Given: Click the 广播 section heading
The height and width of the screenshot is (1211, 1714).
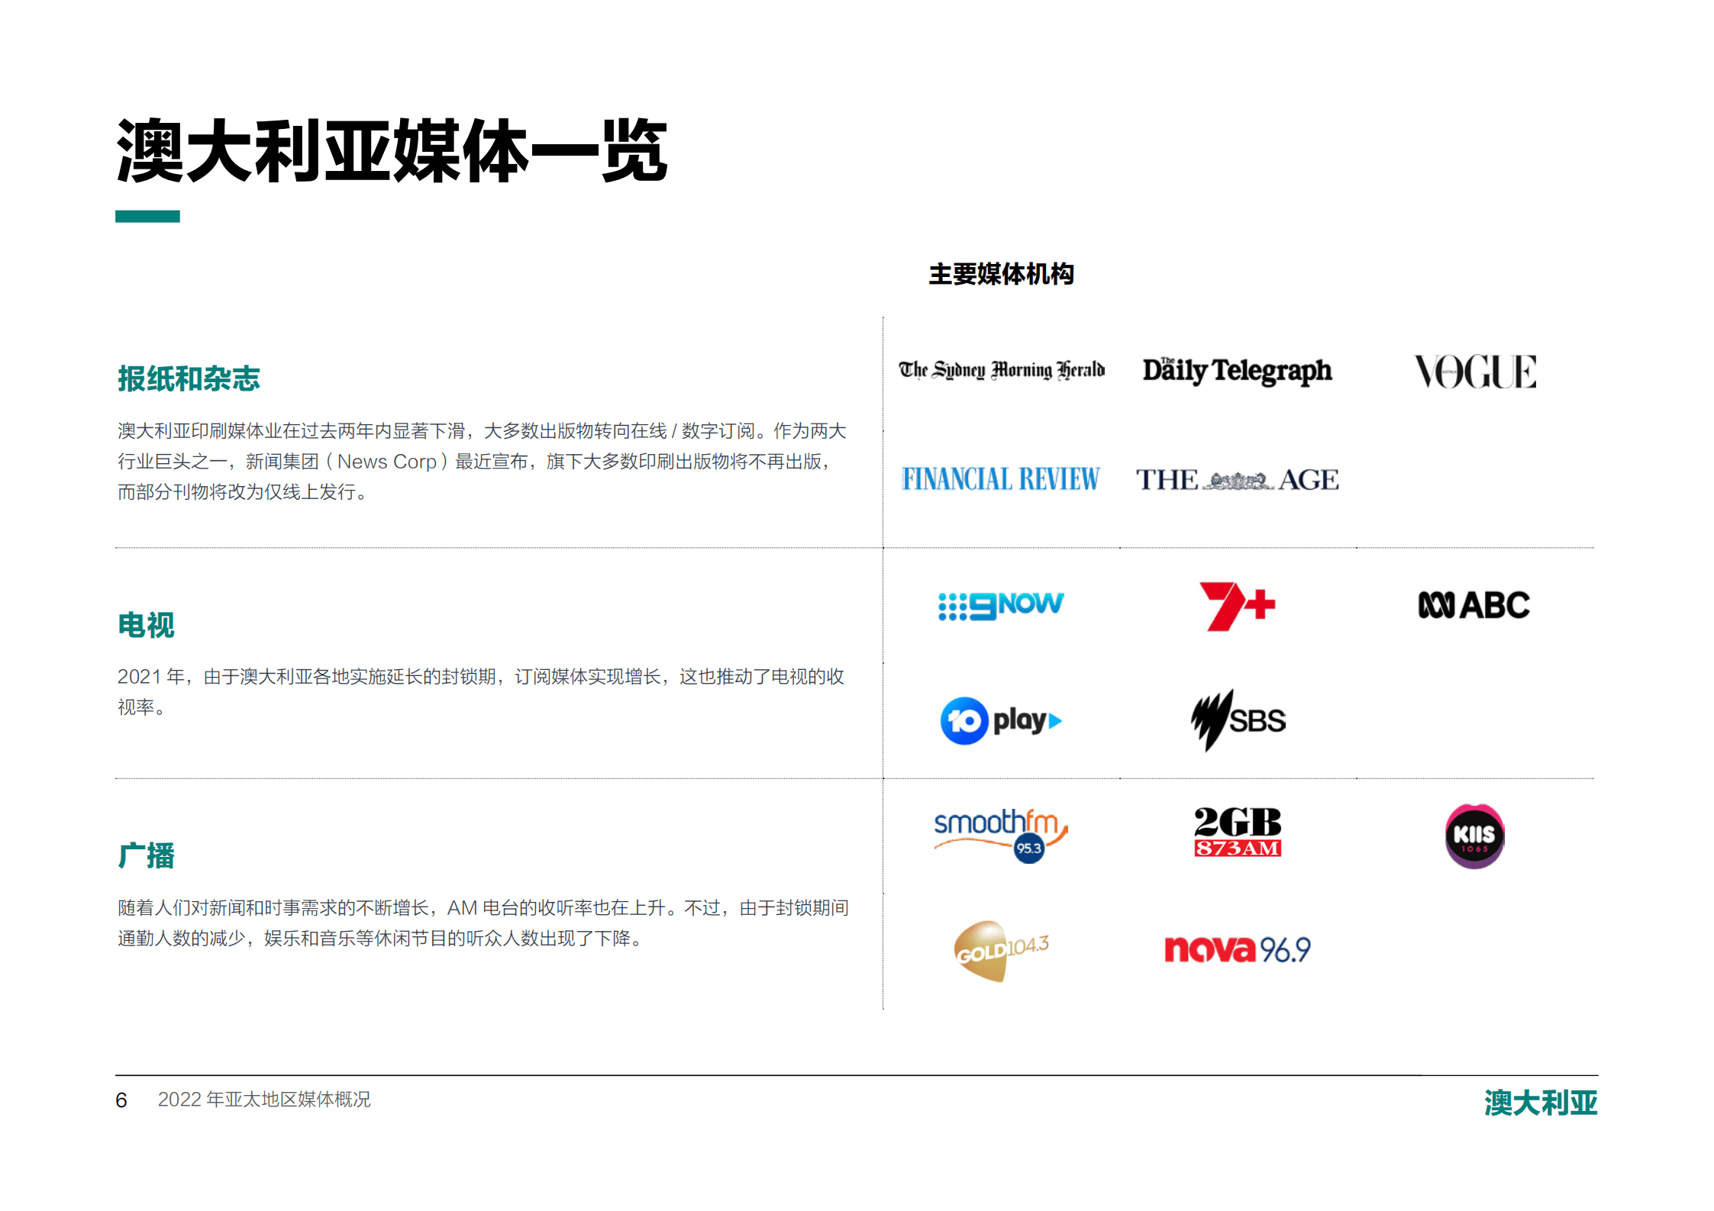Looking at the screenshot, I should coord(146,855).
